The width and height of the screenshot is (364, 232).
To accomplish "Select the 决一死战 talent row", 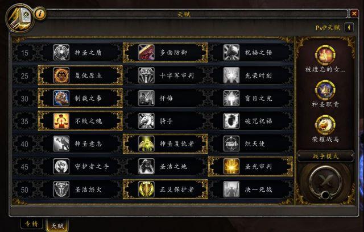I will (x=250, y=189).
